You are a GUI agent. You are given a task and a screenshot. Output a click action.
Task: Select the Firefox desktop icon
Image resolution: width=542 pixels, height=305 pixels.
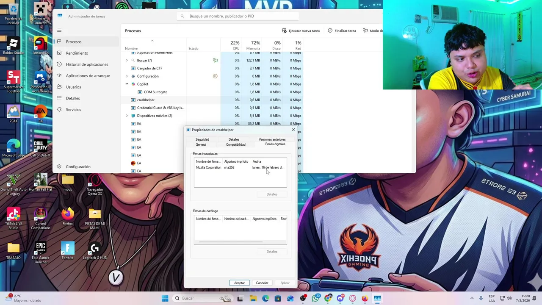[67, 216]
